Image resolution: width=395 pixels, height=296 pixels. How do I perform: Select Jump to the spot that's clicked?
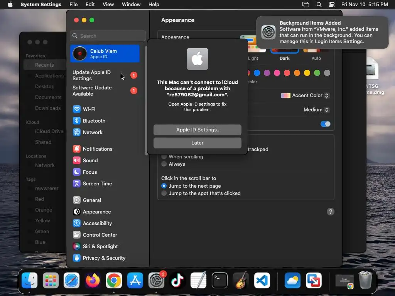164,193
